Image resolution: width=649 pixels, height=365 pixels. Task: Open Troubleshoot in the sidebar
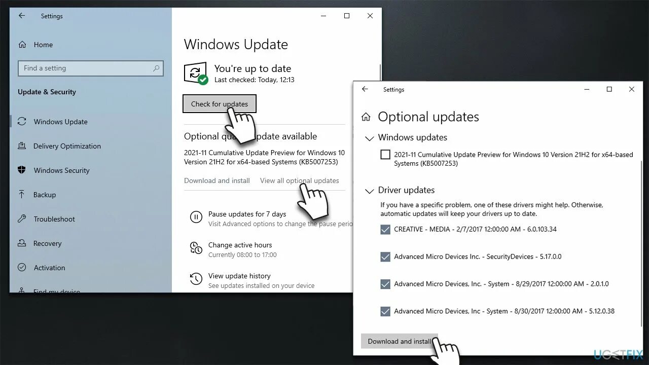pyautogui.click(x=54, y=219)
